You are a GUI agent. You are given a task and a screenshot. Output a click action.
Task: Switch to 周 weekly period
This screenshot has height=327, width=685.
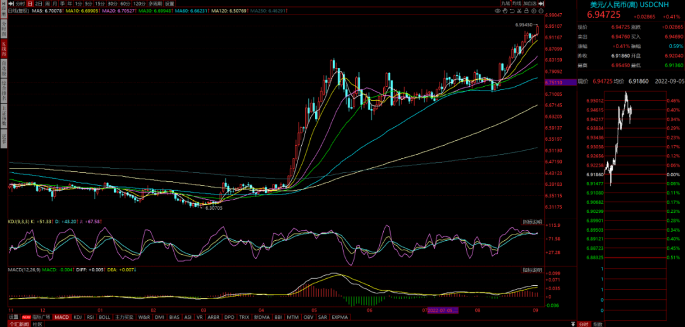click(x=47, y=4)
